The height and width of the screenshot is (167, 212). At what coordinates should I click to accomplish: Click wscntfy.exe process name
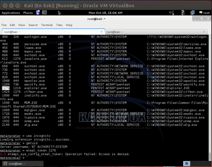34,84
